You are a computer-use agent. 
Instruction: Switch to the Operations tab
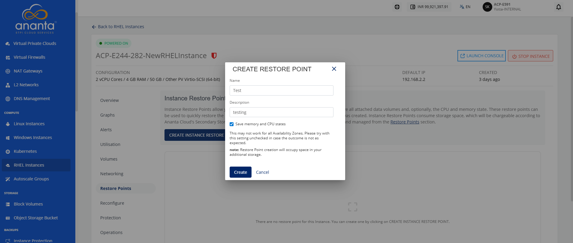pyautogui.click(x=111, y=233)
